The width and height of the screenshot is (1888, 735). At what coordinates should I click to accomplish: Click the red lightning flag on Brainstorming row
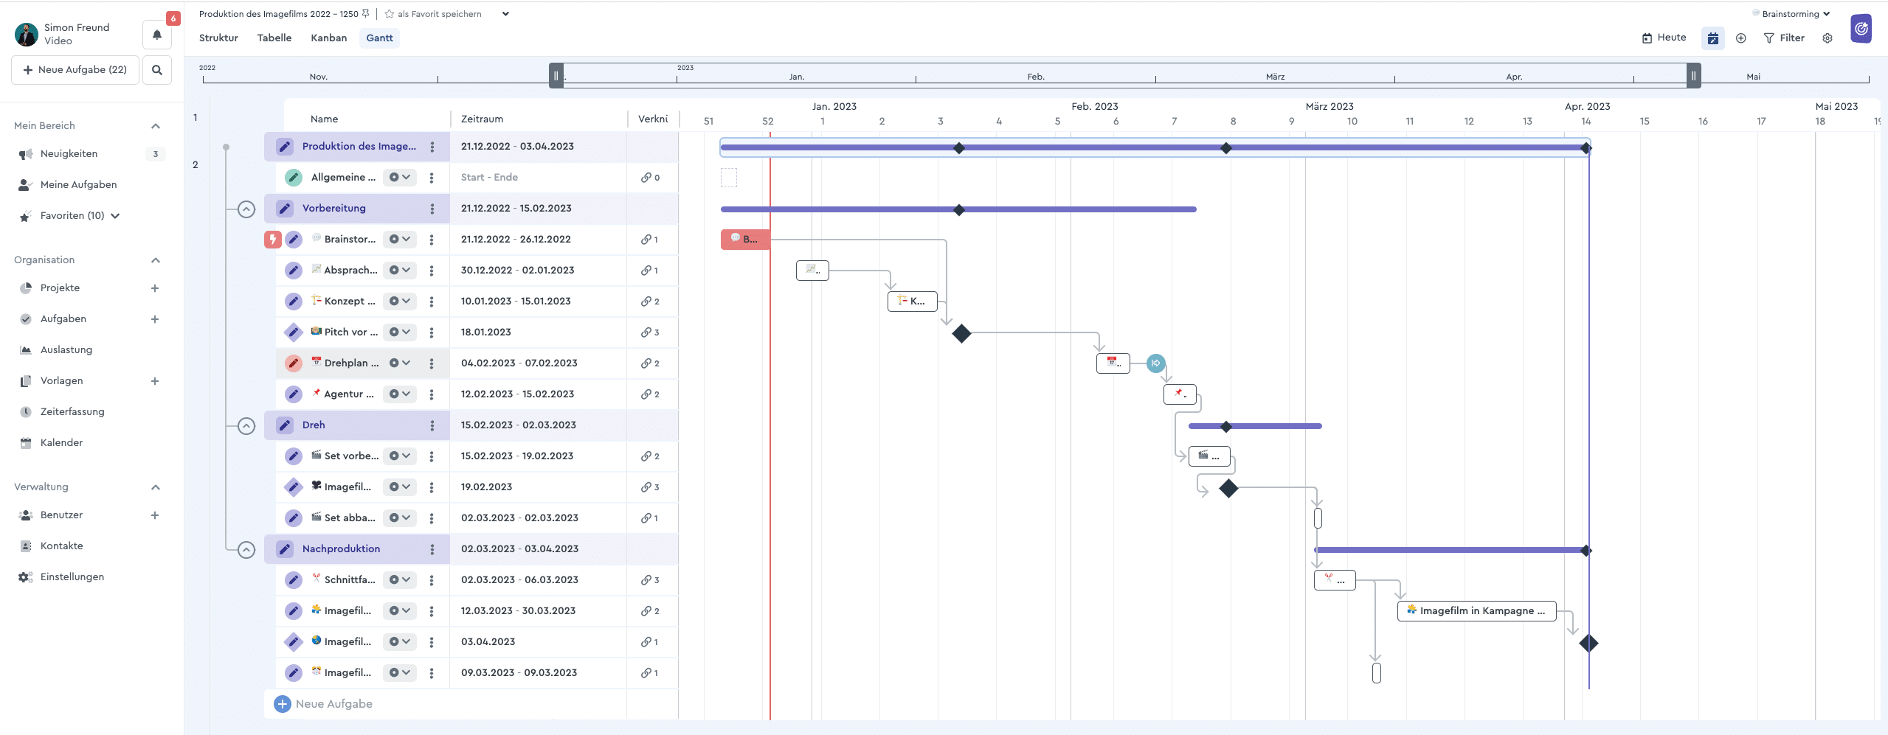click(273, 240)
